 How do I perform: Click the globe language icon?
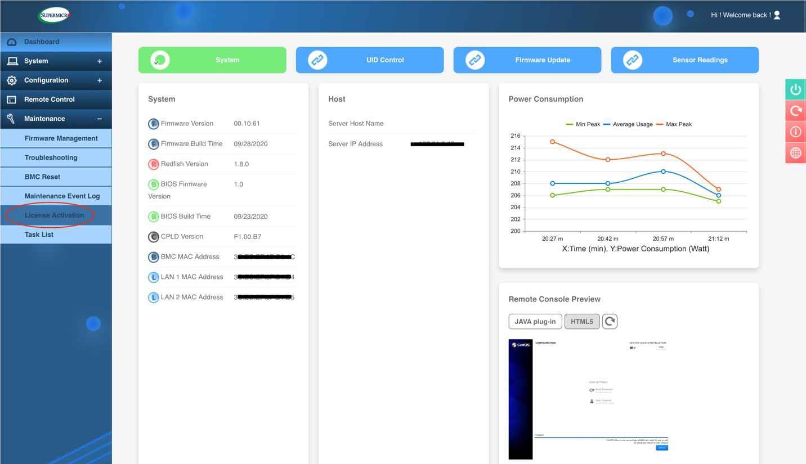point(795,153)
